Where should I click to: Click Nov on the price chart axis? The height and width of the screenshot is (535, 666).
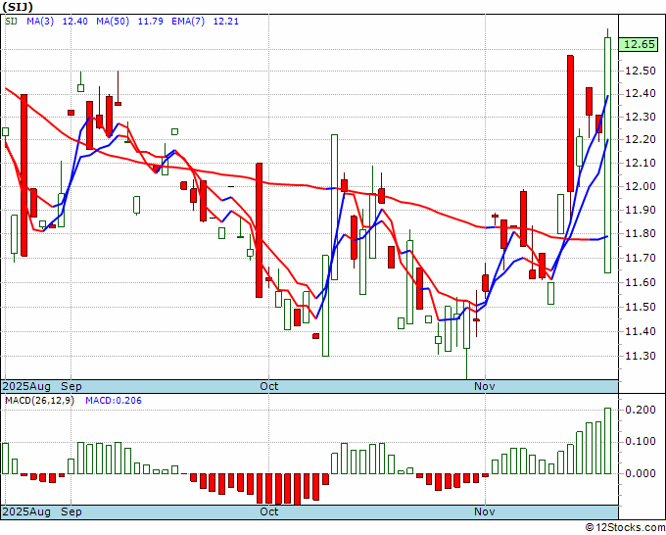click(485, 386)
